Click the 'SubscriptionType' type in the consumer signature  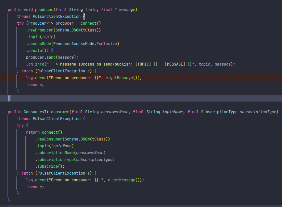219,112
